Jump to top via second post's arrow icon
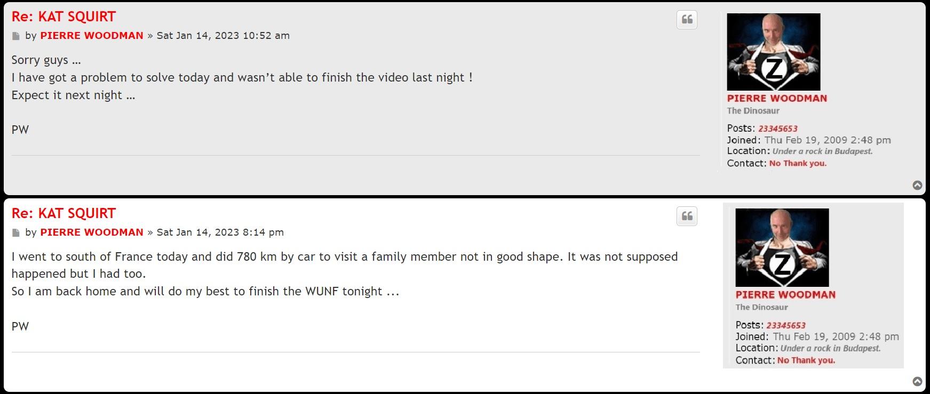Screen dimensions: 930x394 [x=917, y=381]
